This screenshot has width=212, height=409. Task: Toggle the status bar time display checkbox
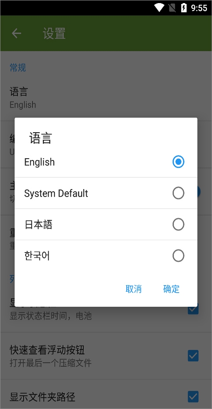[x=193, y=309]
